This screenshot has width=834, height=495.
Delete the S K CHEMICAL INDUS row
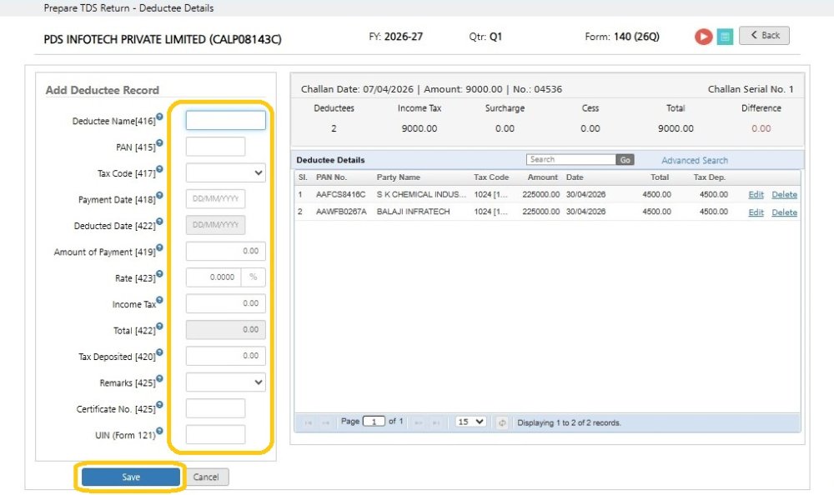785,195
